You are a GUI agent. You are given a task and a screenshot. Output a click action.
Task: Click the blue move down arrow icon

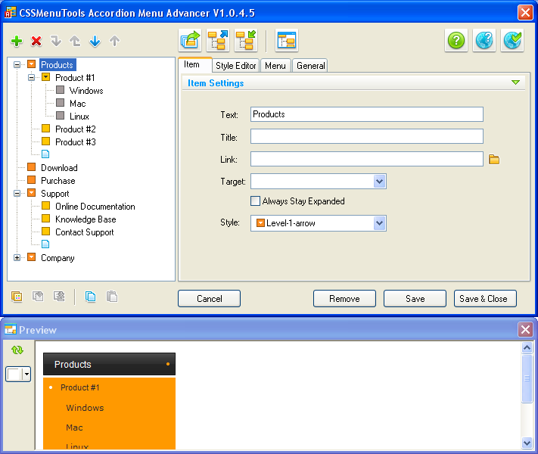(95, 42)
